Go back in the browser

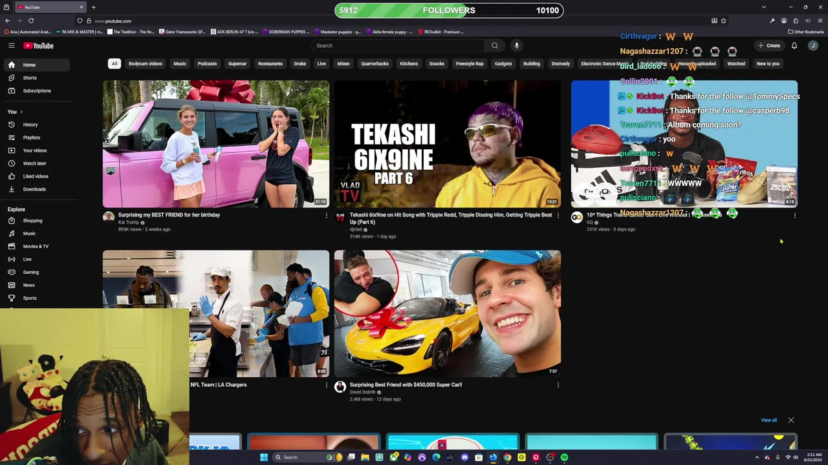[x=8, y=21]
